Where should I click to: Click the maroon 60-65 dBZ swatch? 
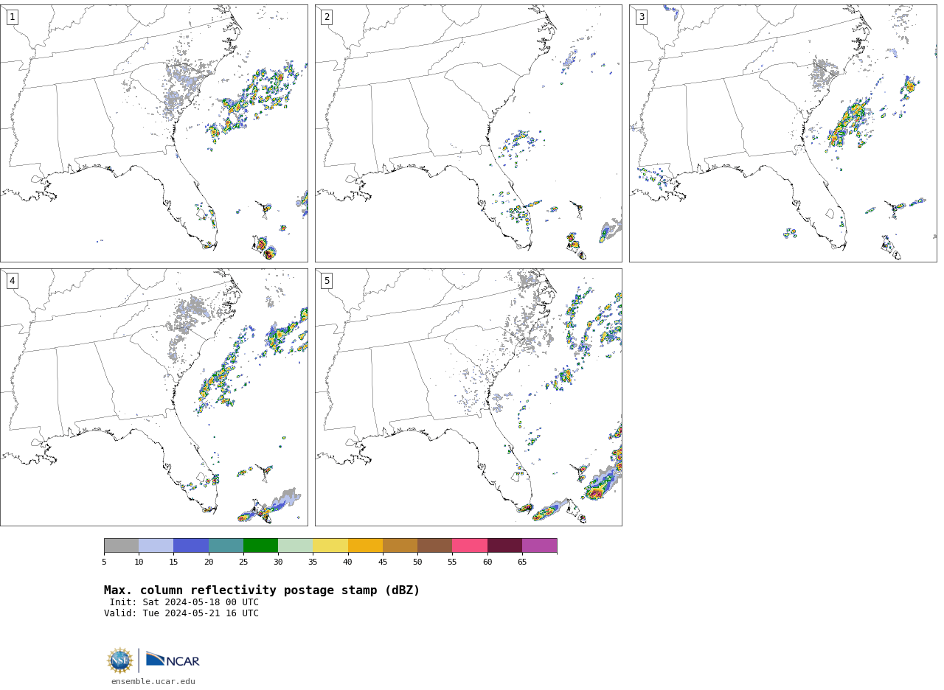pos(504,546)
